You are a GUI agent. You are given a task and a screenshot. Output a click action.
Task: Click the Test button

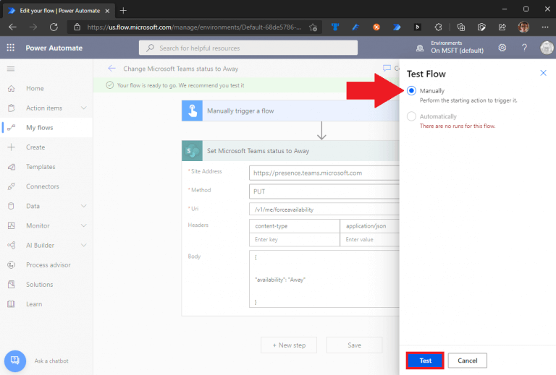point(425,361)
